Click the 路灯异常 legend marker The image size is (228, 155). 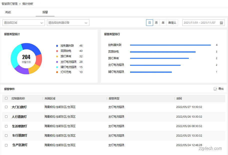[57, 56]
